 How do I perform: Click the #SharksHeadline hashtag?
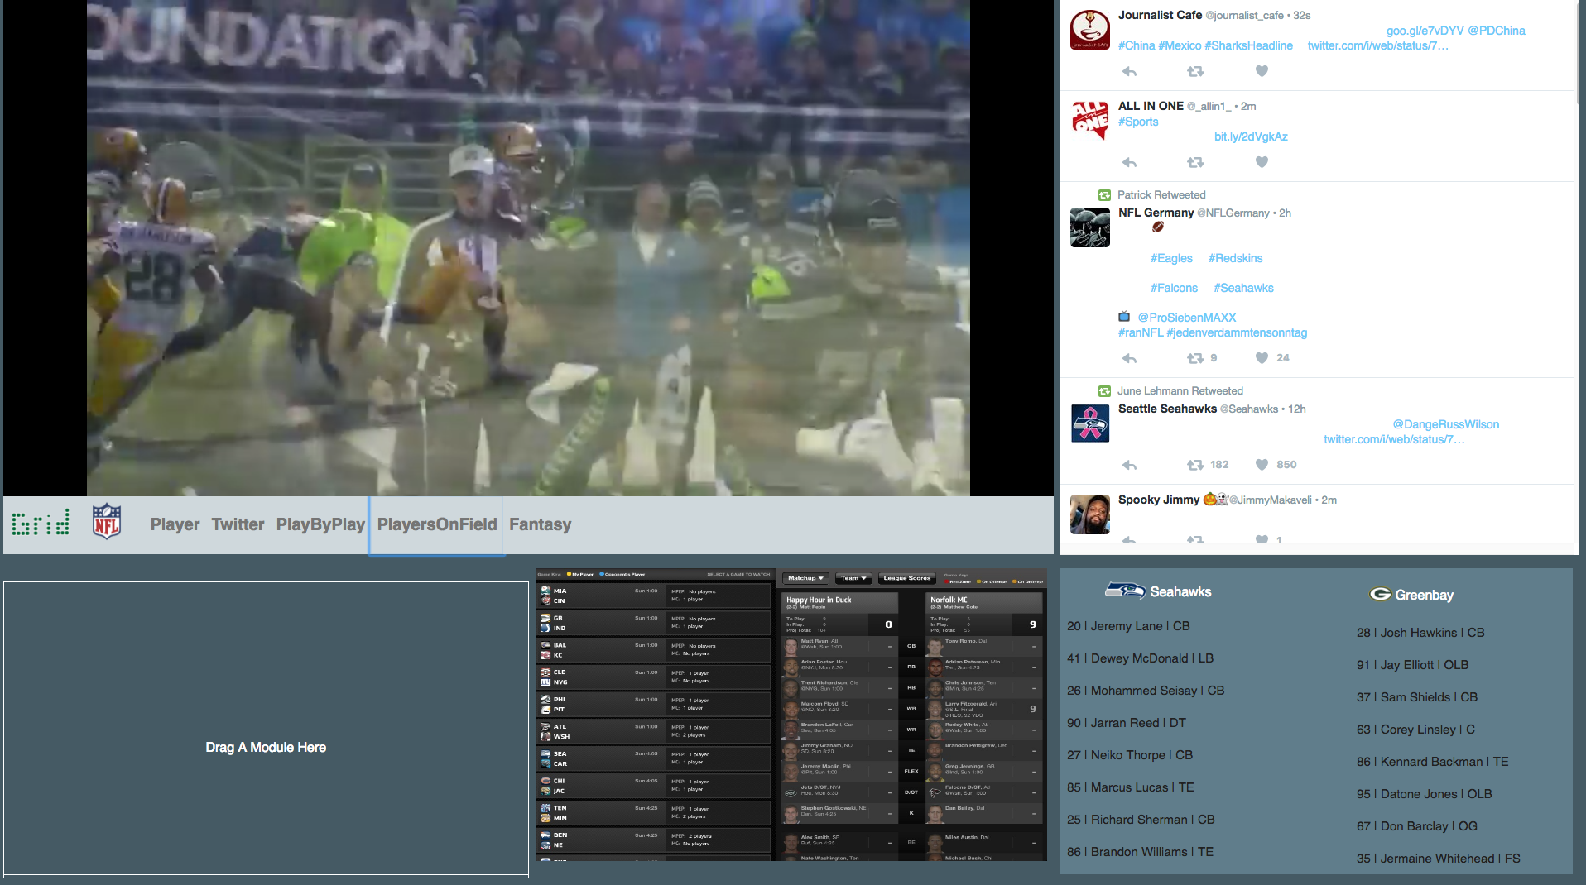(x=1248, y=45)
